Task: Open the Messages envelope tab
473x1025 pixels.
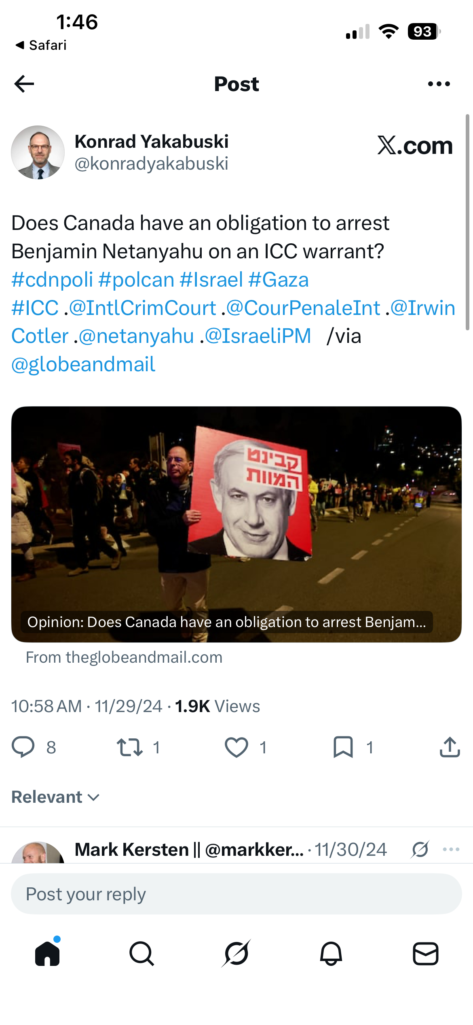Action: [426, 953]
